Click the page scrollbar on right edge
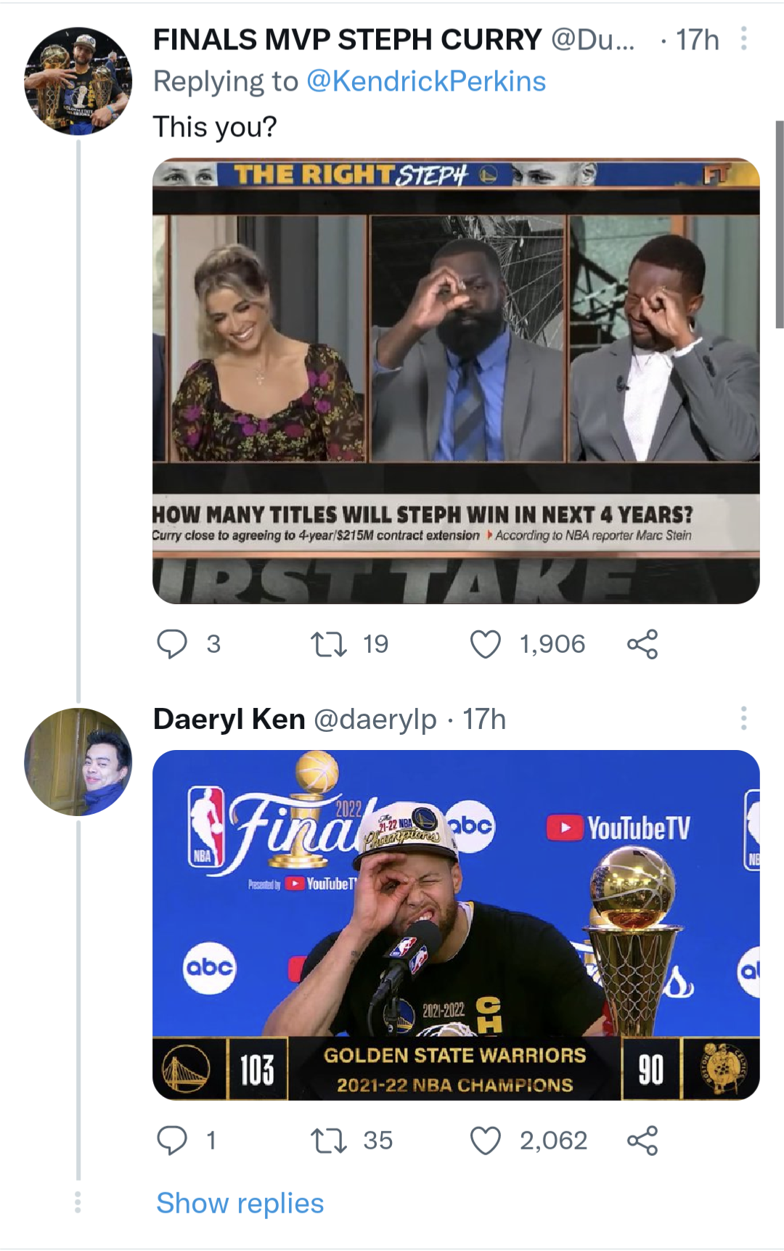Viewport: 784px width, 1251px height. (780, 225)
